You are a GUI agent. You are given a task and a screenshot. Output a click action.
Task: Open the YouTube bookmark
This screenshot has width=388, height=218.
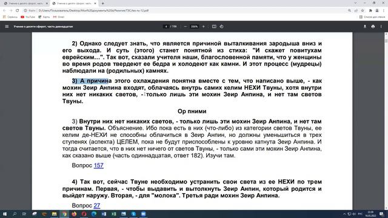(28, 17)
